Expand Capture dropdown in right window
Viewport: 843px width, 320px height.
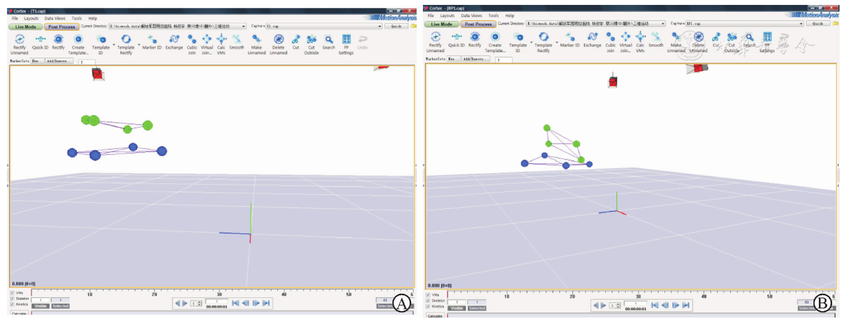(801, 24)
